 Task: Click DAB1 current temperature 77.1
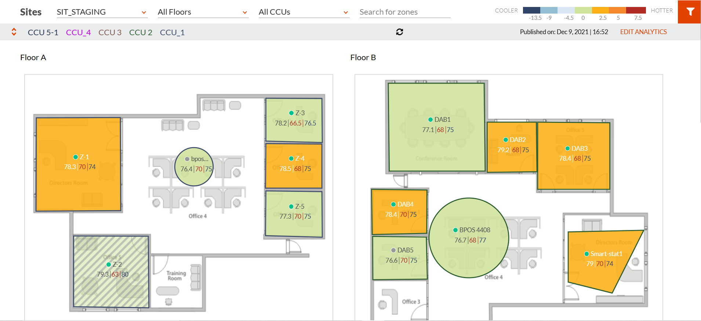[428, 130]
